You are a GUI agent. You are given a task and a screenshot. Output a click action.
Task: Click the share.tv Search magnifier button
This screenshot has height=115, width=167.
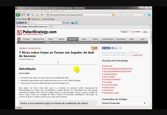pos(66,23)
